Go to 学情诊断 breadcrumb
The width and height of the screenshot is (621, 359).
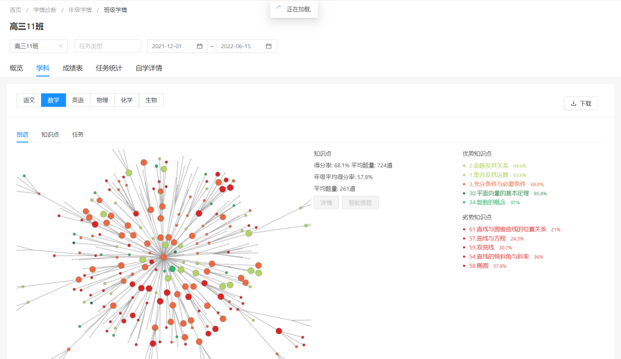[45, 10]
